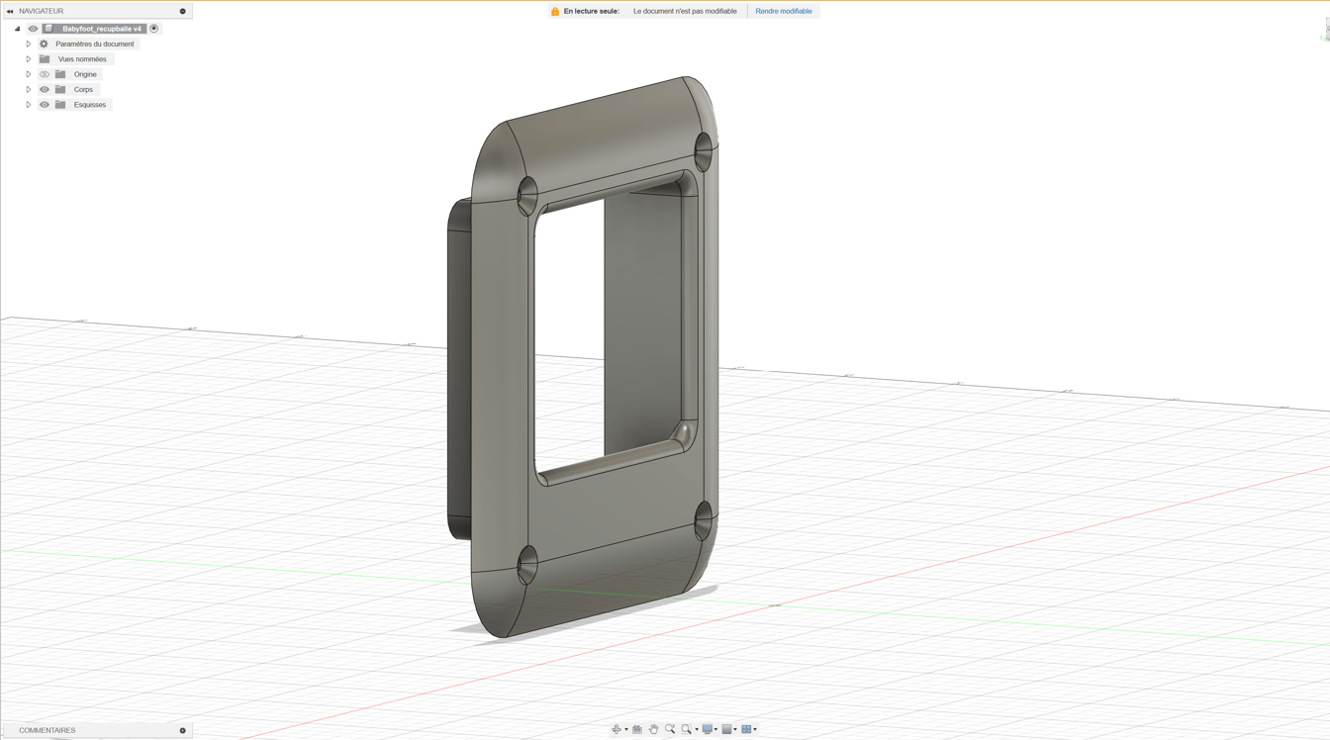
Task: Expand the Vues nommées folder
Action: pos(29,59)
